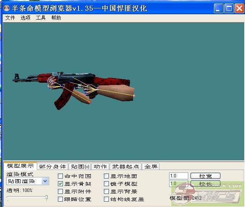Enable the 显示背景 checkbox
The height and width of the screenshot is (207, 245).
pyautogui.click(x=107, y=191)
